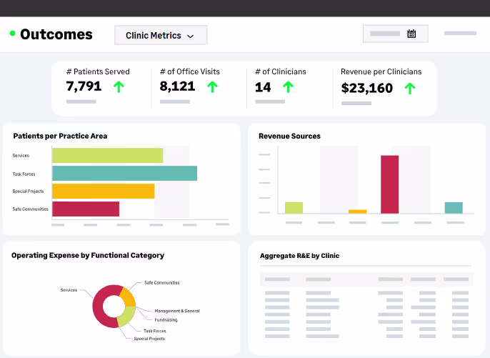Click the Clinic Metrics chevron arrow
Viewport: 490px width, 358px height.
(190, 36)
